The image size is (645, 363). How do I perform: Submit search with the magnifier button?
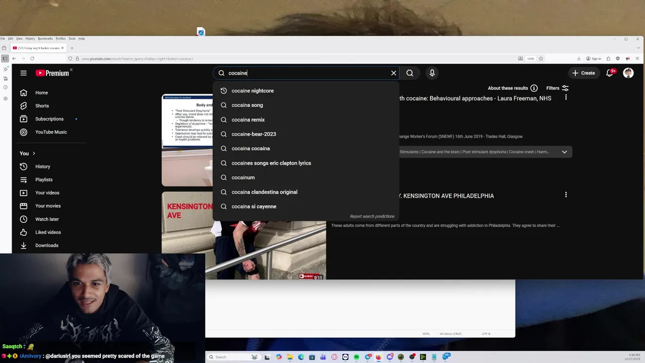(410, 73)
